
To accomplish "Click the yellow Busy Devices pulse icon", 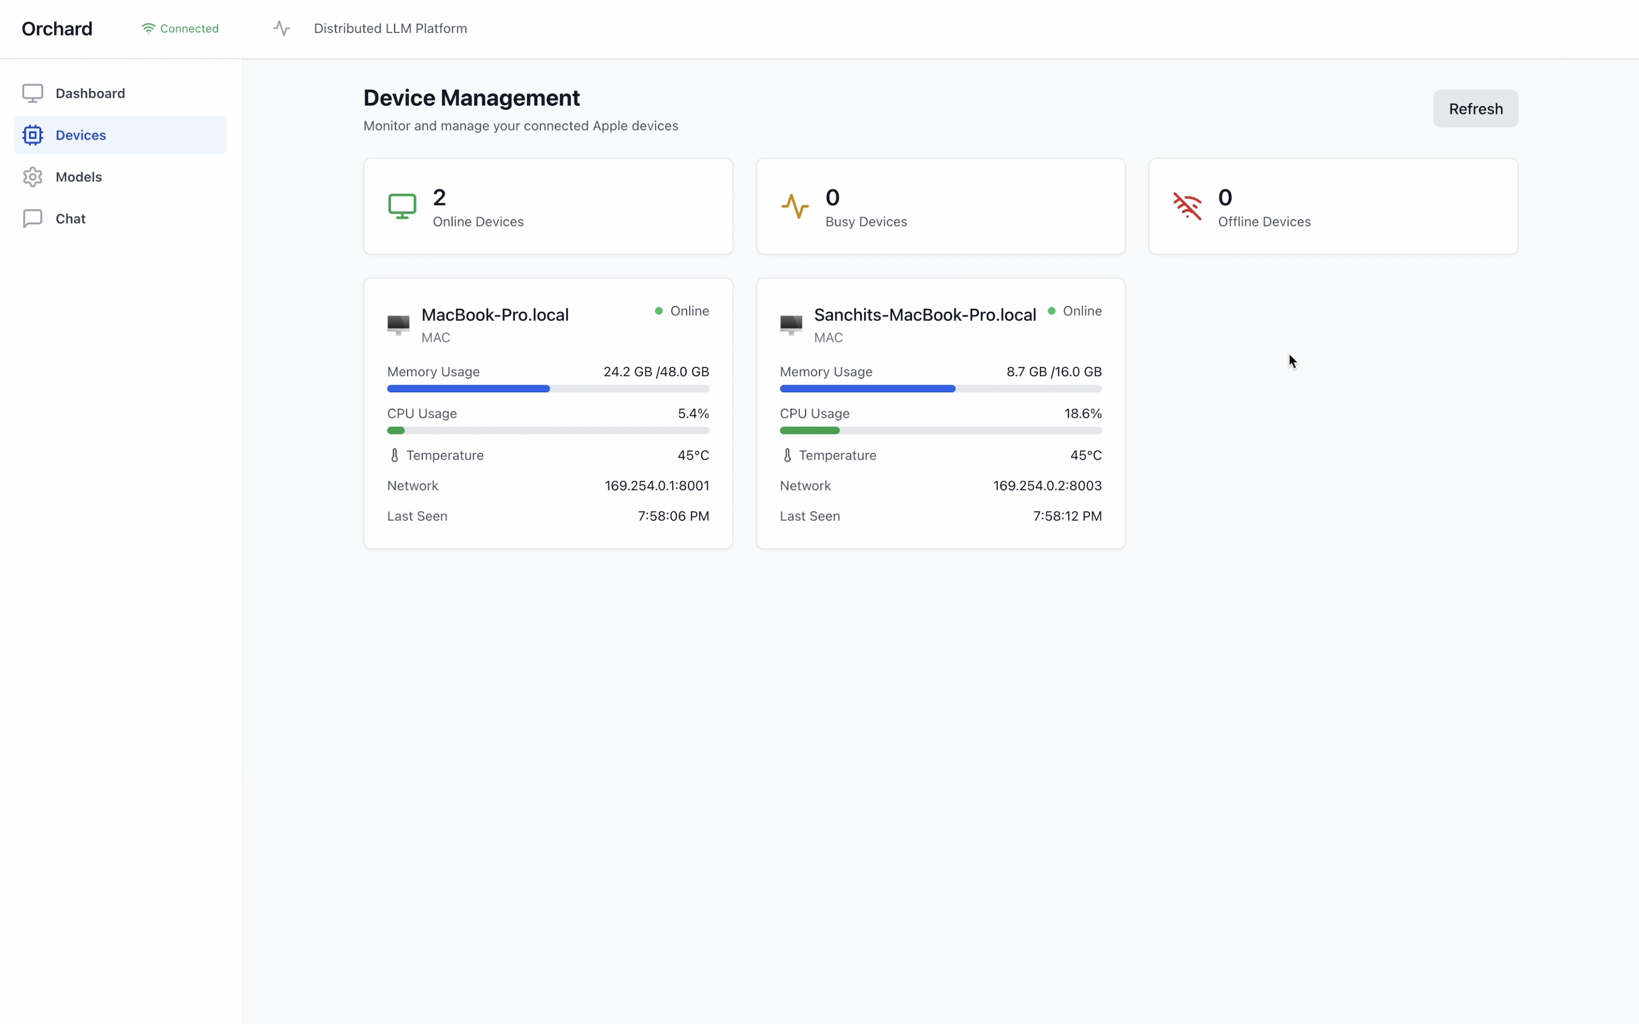I will click(x=795, y=207).
